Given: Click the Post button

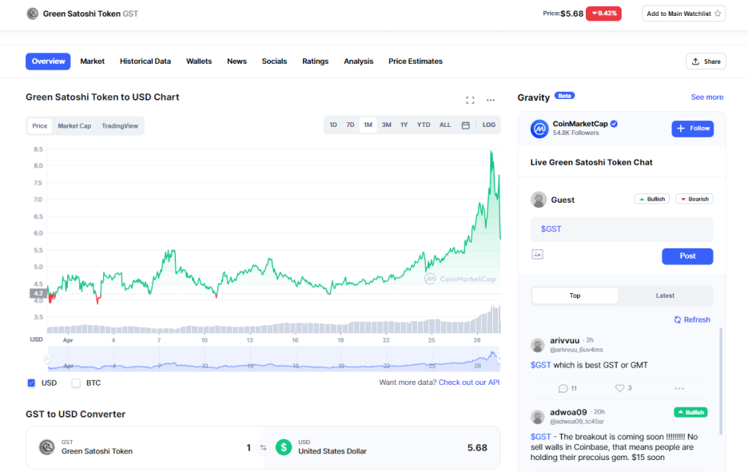Looking at the screenshot, I should (x=687, y=256).
